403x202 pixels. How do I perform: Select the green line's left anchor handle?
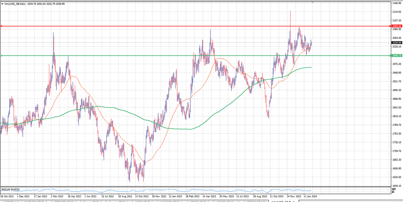point(1,56)
